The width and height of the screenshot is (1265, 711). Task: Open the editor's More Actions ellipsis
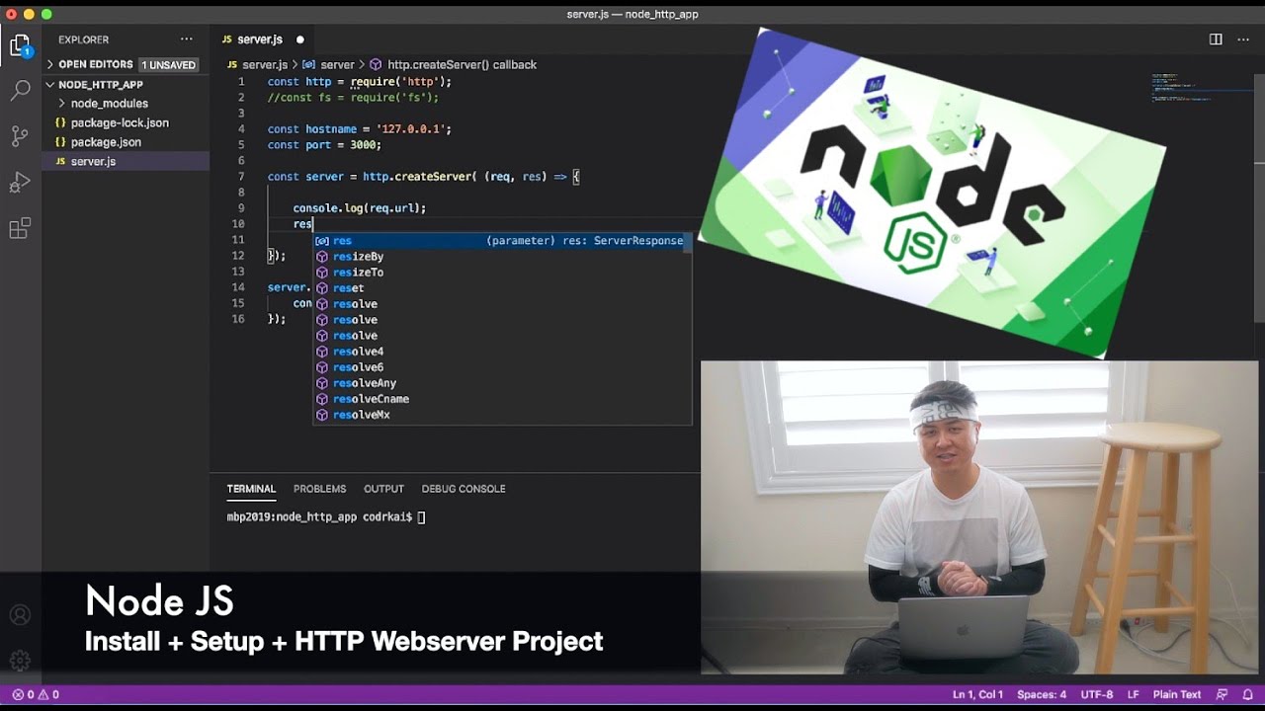(x=1243, y=39)
